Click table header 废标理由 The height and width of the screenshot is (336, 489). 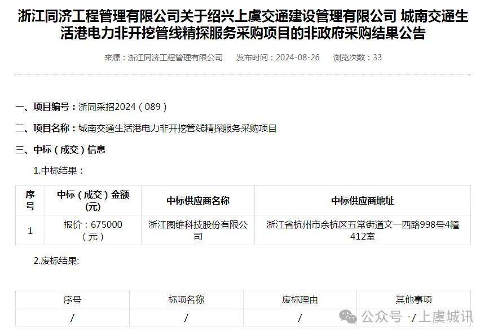click(299, 299)
